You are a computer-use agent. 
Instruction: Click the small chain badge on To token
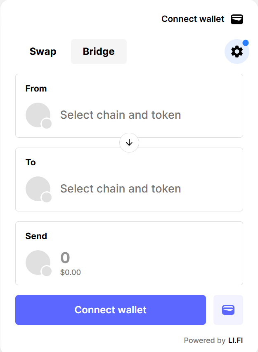(x=46, y=197)
